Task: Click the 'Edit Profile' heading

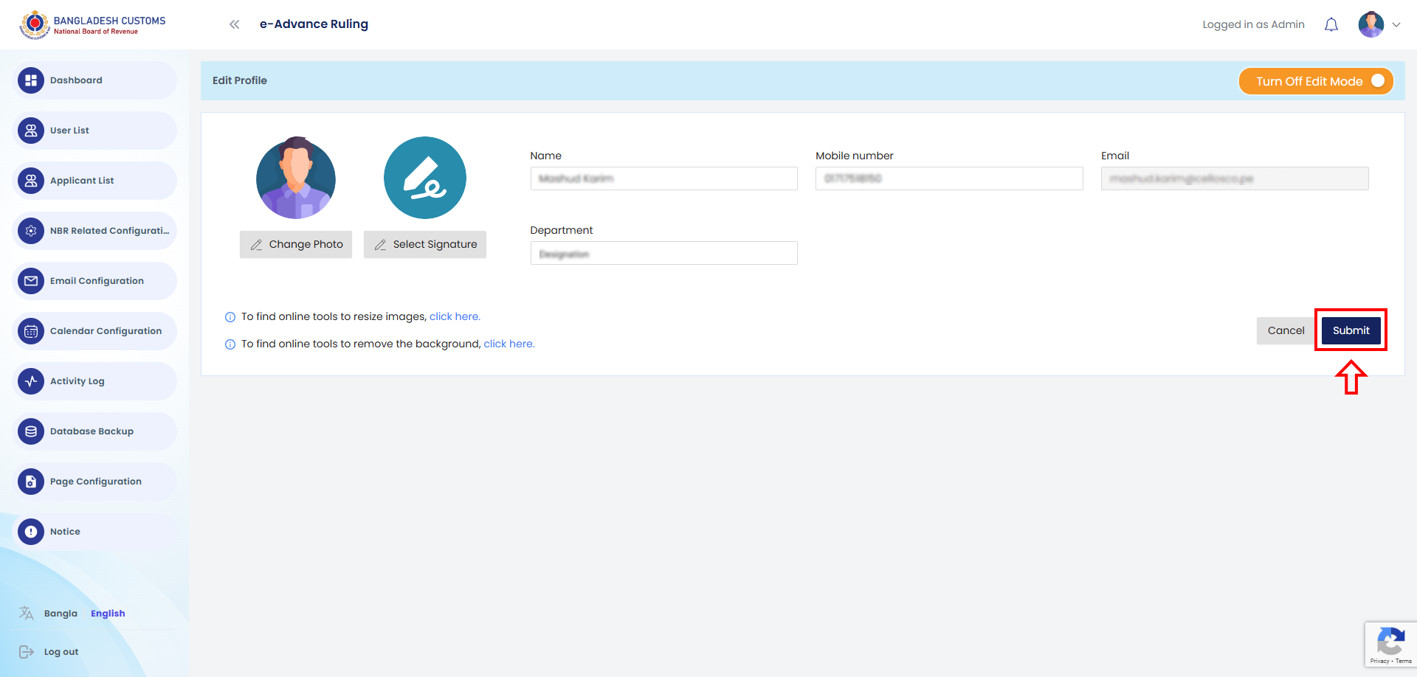Action: [240, 80]
